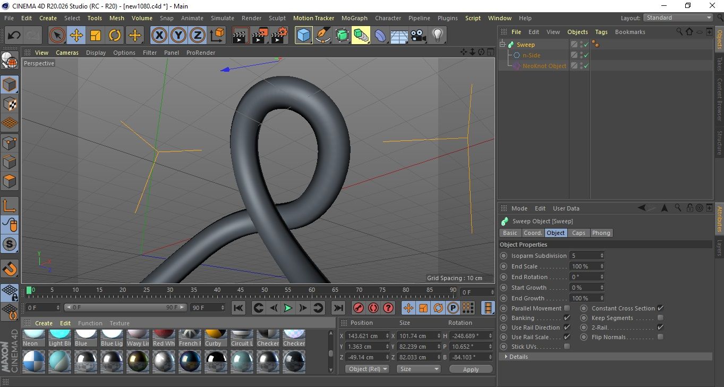The height and width of the screenshot is (387, 724).
Task: Toggle Banking checkbox
Action: (x=567, y=318)
